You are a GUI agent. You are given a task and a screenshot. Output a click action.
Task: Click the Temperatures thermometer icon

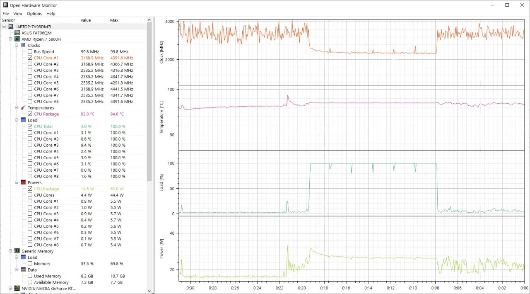(23, 107)
